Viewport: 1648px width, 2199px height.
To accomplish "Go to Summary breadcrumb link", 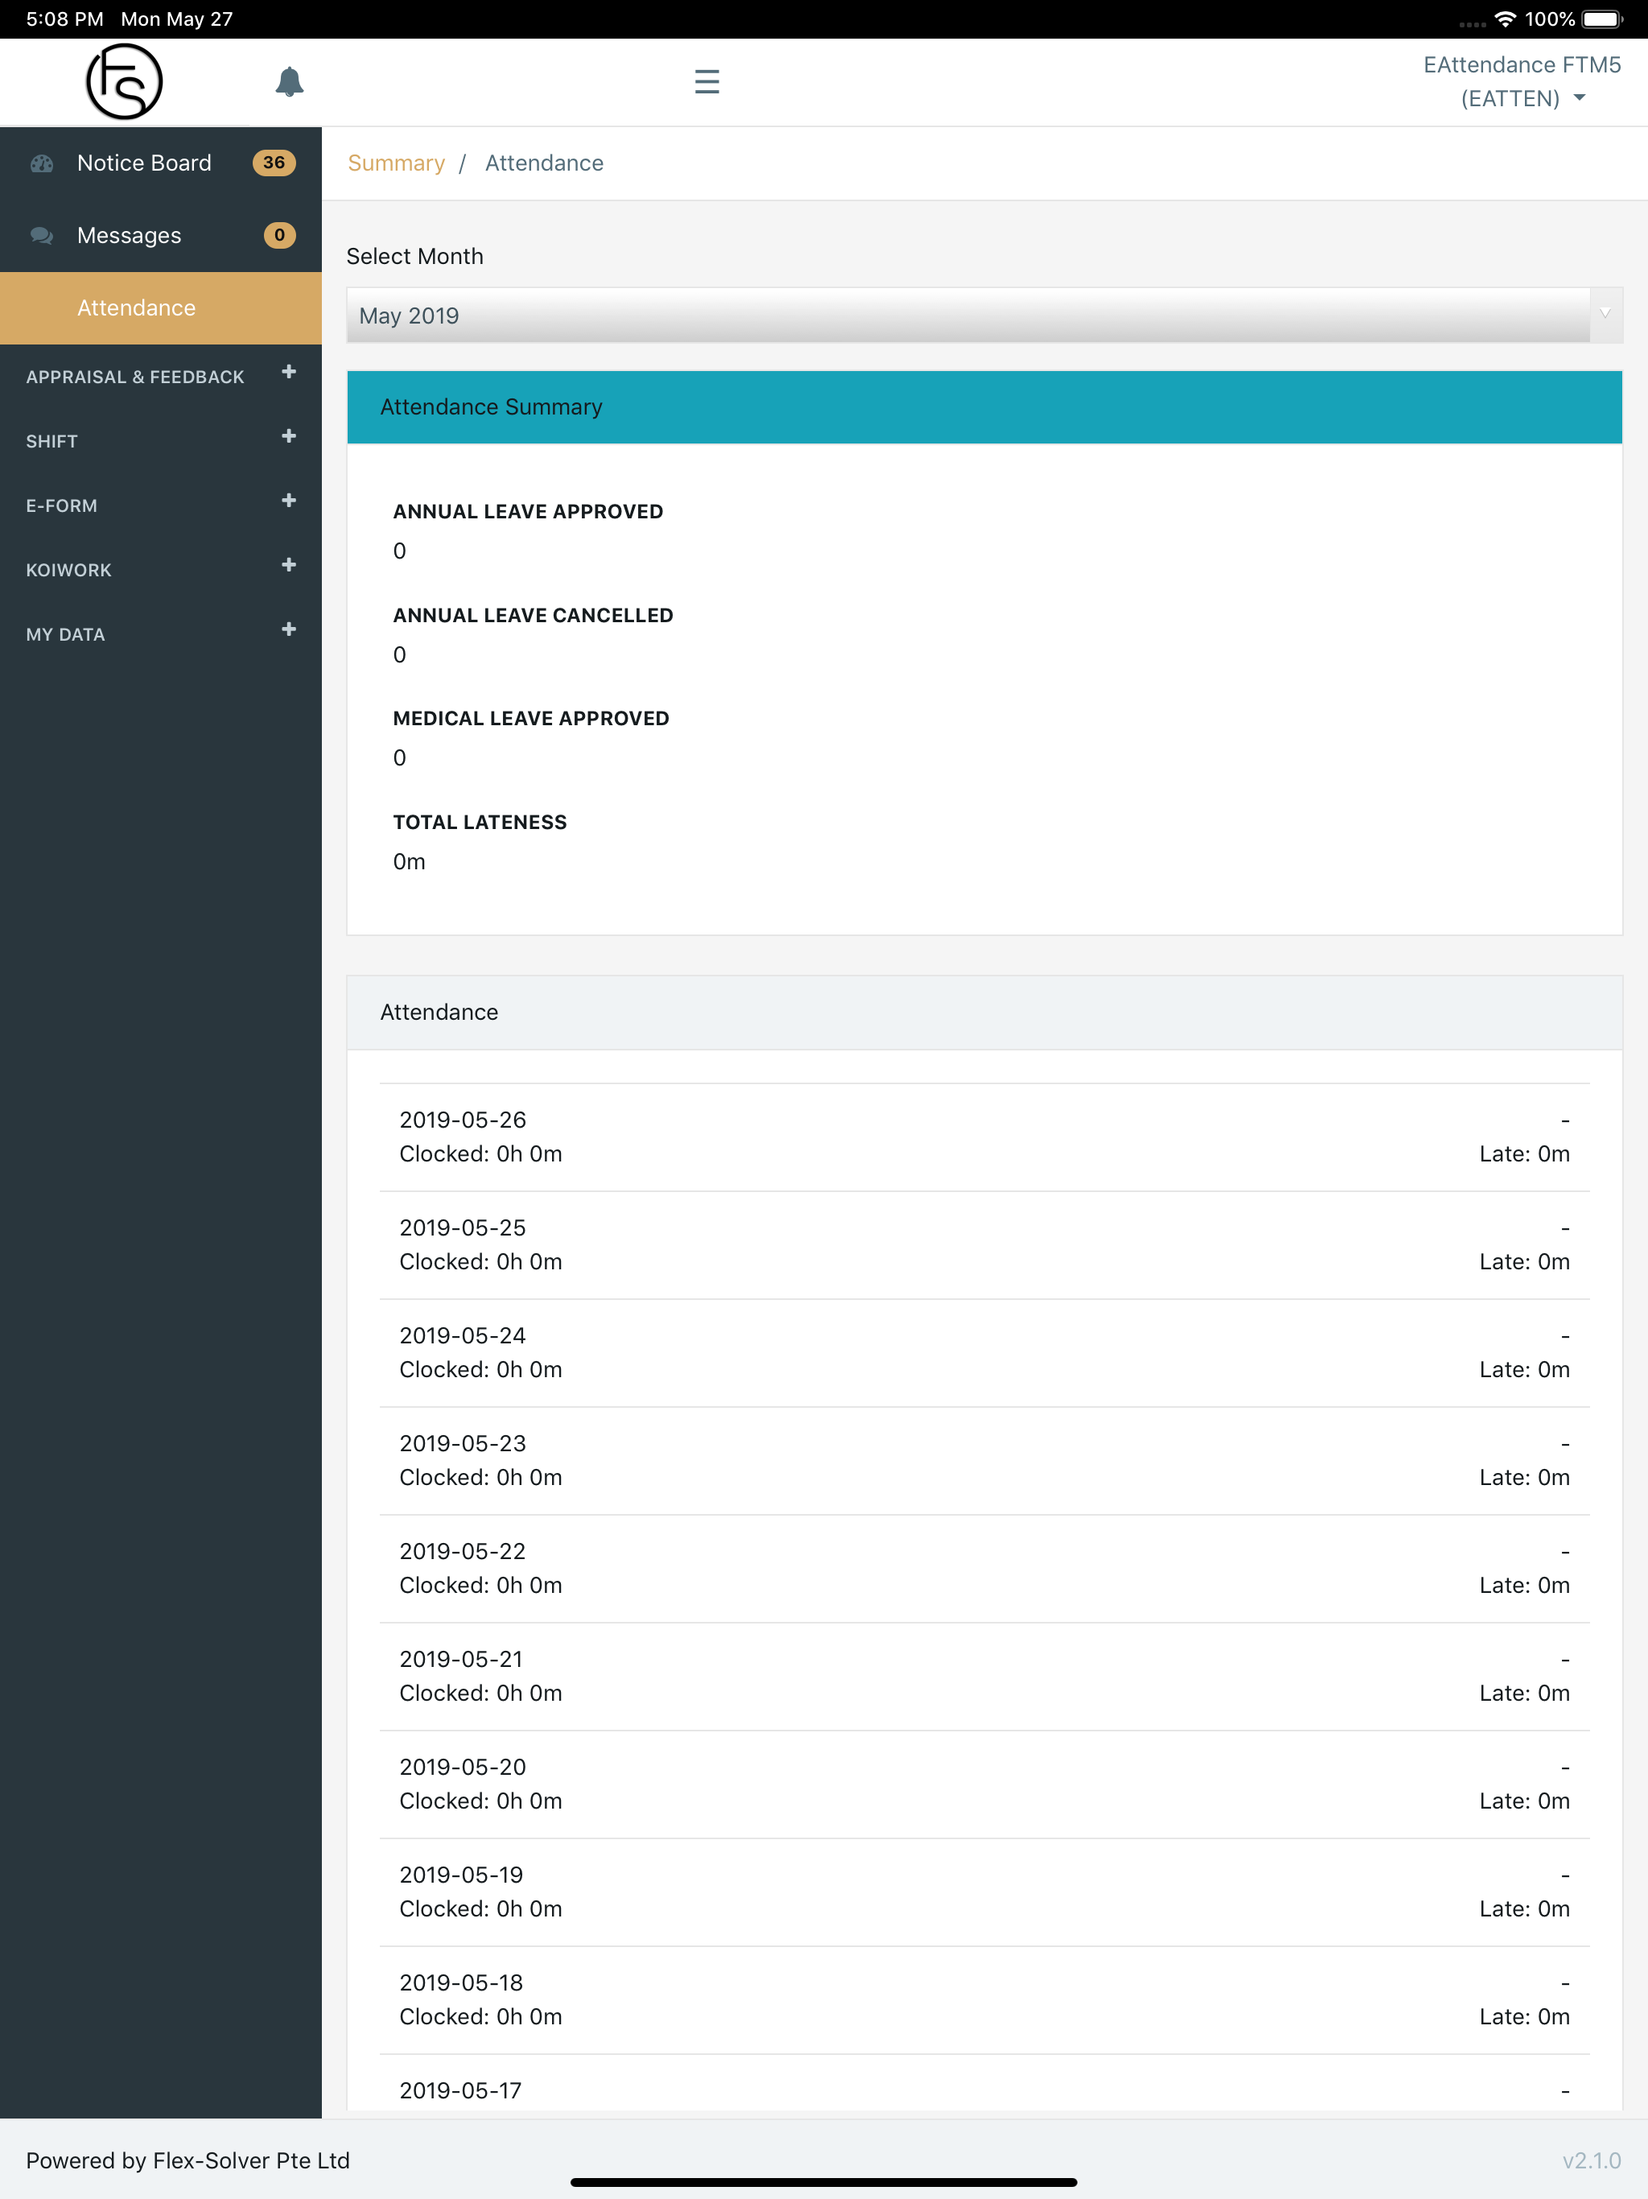I will click(396, 163).
